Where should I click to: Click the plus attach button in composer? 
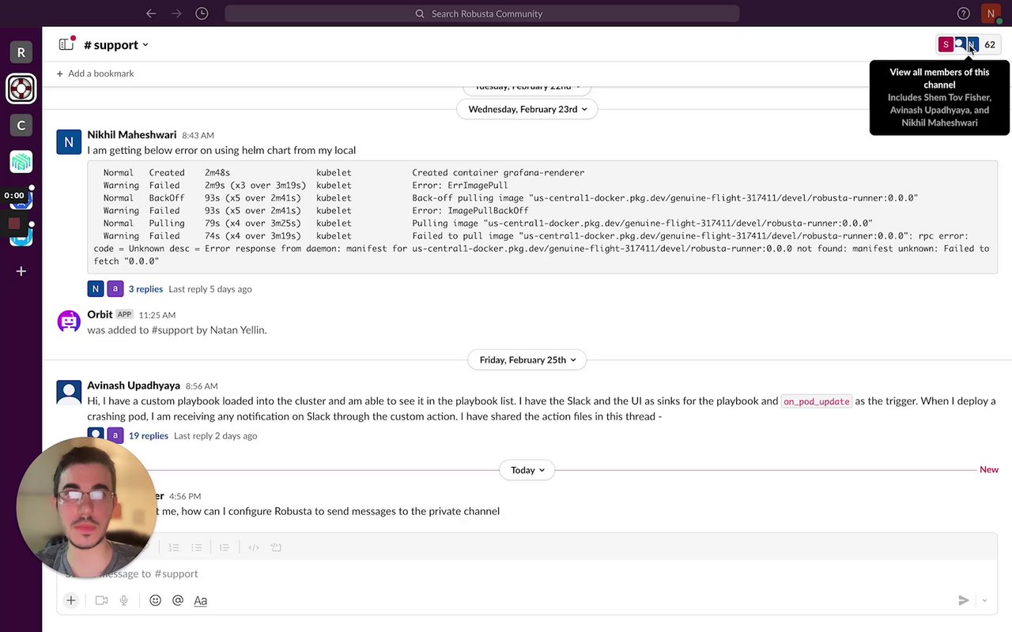coord(71,600)
